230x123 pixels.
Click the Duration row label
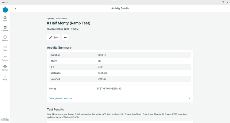click(x=56, y=55)
